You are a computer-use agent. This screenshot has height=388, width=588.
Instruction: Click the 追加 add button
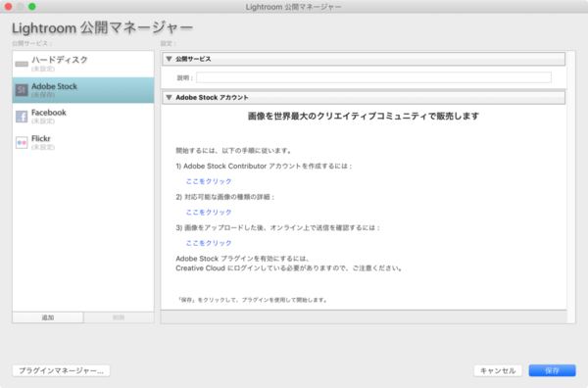tap(48, 317)
